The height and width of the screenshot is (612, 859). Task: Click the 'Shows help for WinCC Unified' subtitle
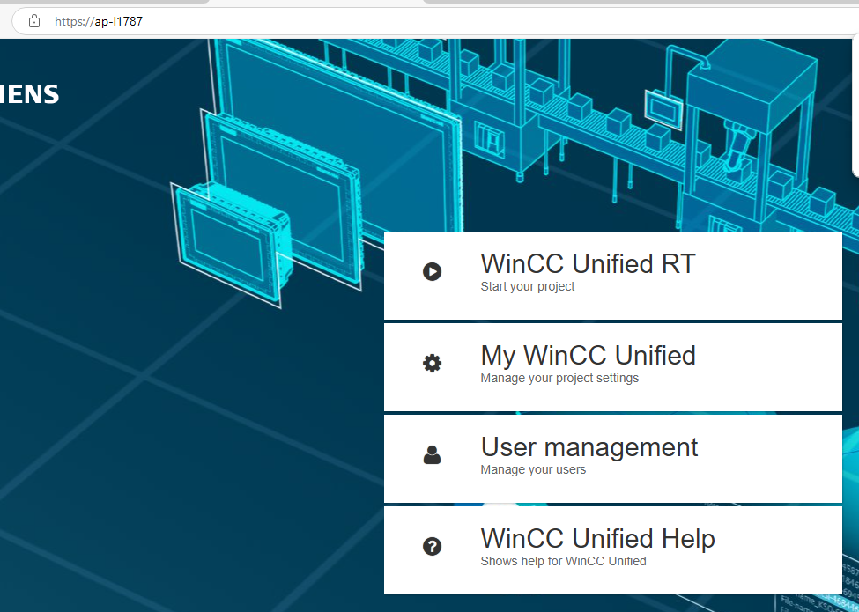coord(563,561)
